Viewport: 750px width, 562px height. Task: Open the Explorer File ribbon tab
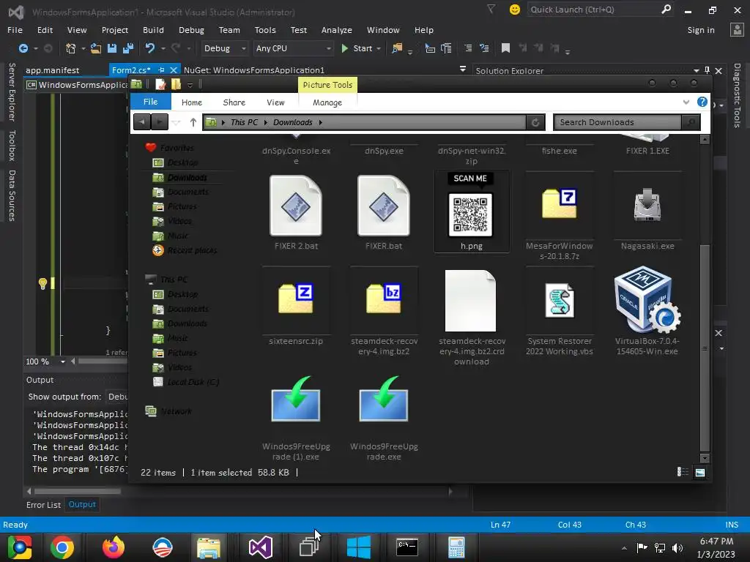click(150, 102)
